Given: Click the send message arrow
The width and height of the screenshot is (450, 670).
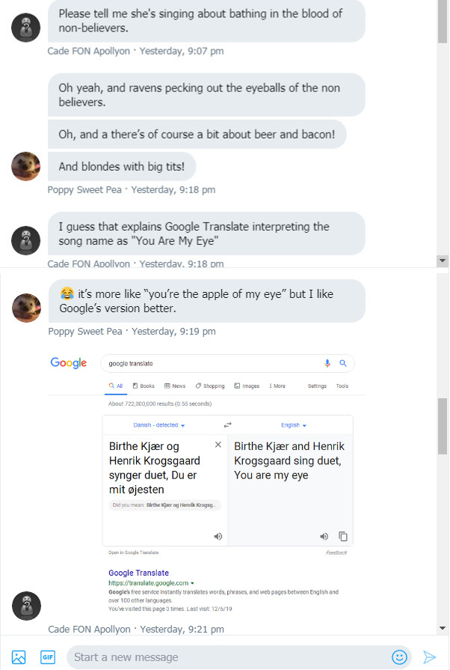Looking at the screenshot, I should [x=429, y=657].
